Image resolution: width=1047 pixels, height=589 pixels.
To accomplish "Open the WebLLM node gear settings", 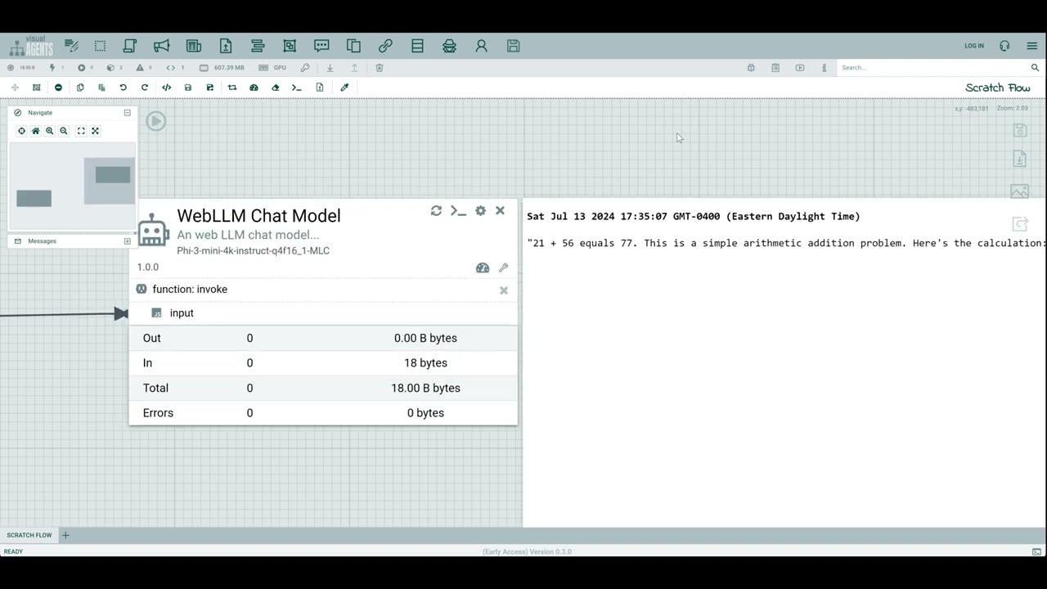I will tap(480, 211).
